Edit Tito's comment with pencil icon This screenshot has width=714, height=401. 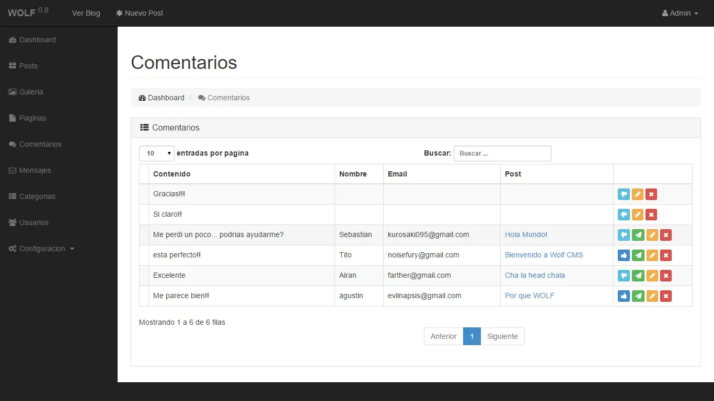pos(652,255)
